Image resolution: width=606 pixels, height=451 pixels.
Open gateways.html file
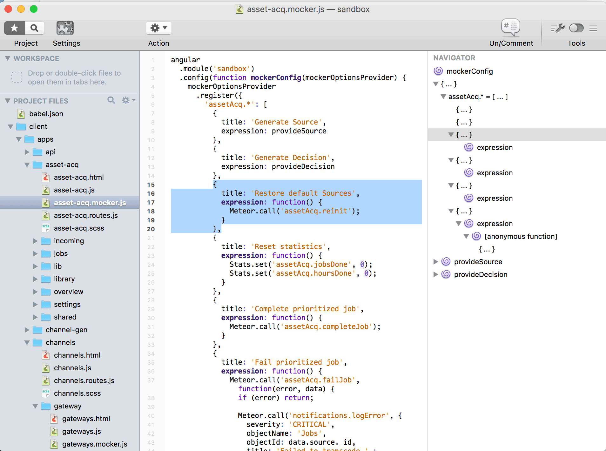[x=86, y=419]
